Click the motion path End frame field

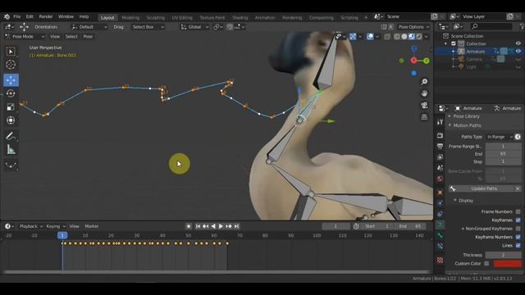pos(503,154)
